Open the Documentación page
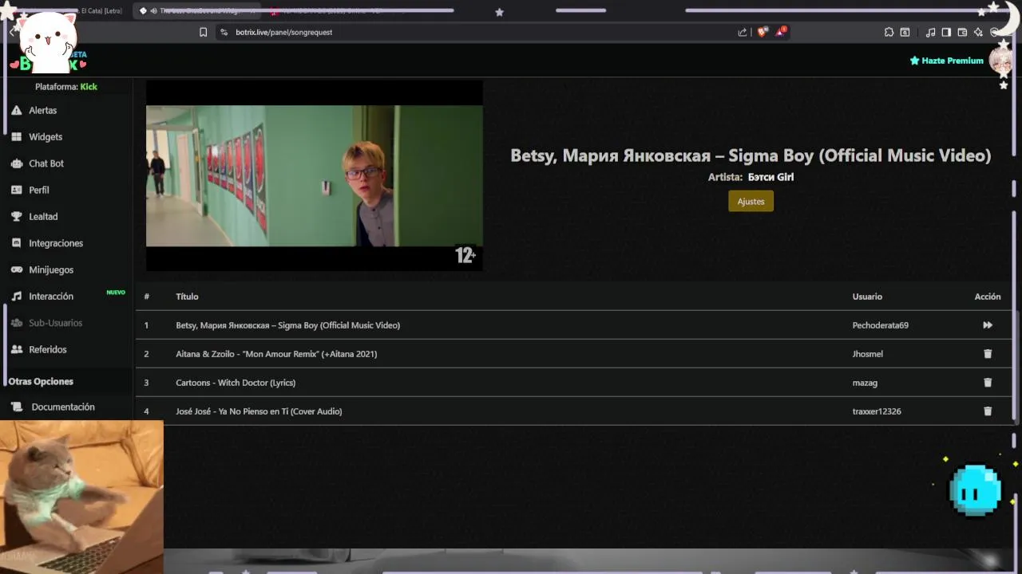Screen dimensions: 1022x574 click(x=63, y=407)
